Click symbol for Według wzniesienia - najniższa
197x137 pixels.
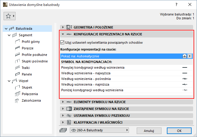click(x=185, y=84)
